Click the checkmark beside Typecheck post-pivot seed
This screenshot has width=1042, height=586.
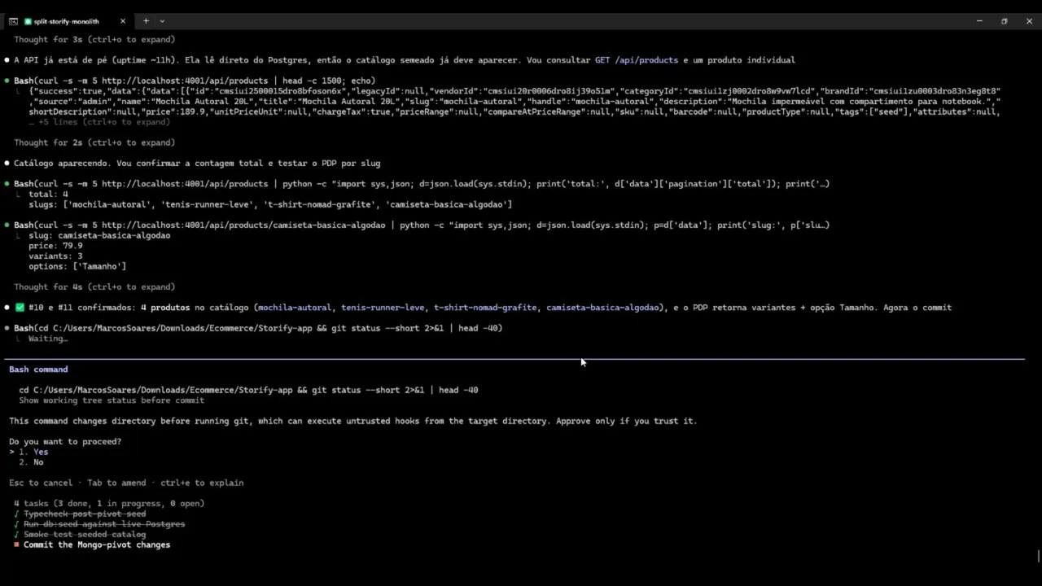coord(16,514)
